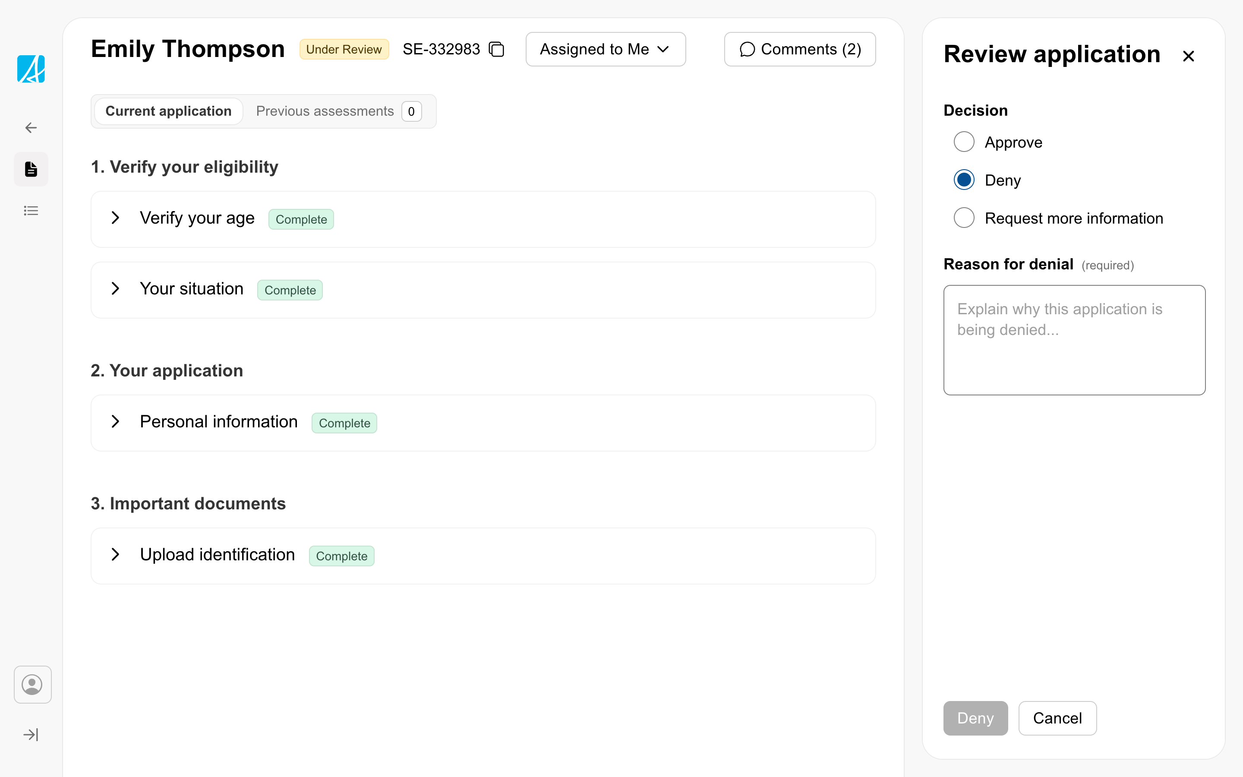The height and width of the screenshot is (777, 1243).
Task: Click the app logo icon in sidebar
Action: point(31,69)
